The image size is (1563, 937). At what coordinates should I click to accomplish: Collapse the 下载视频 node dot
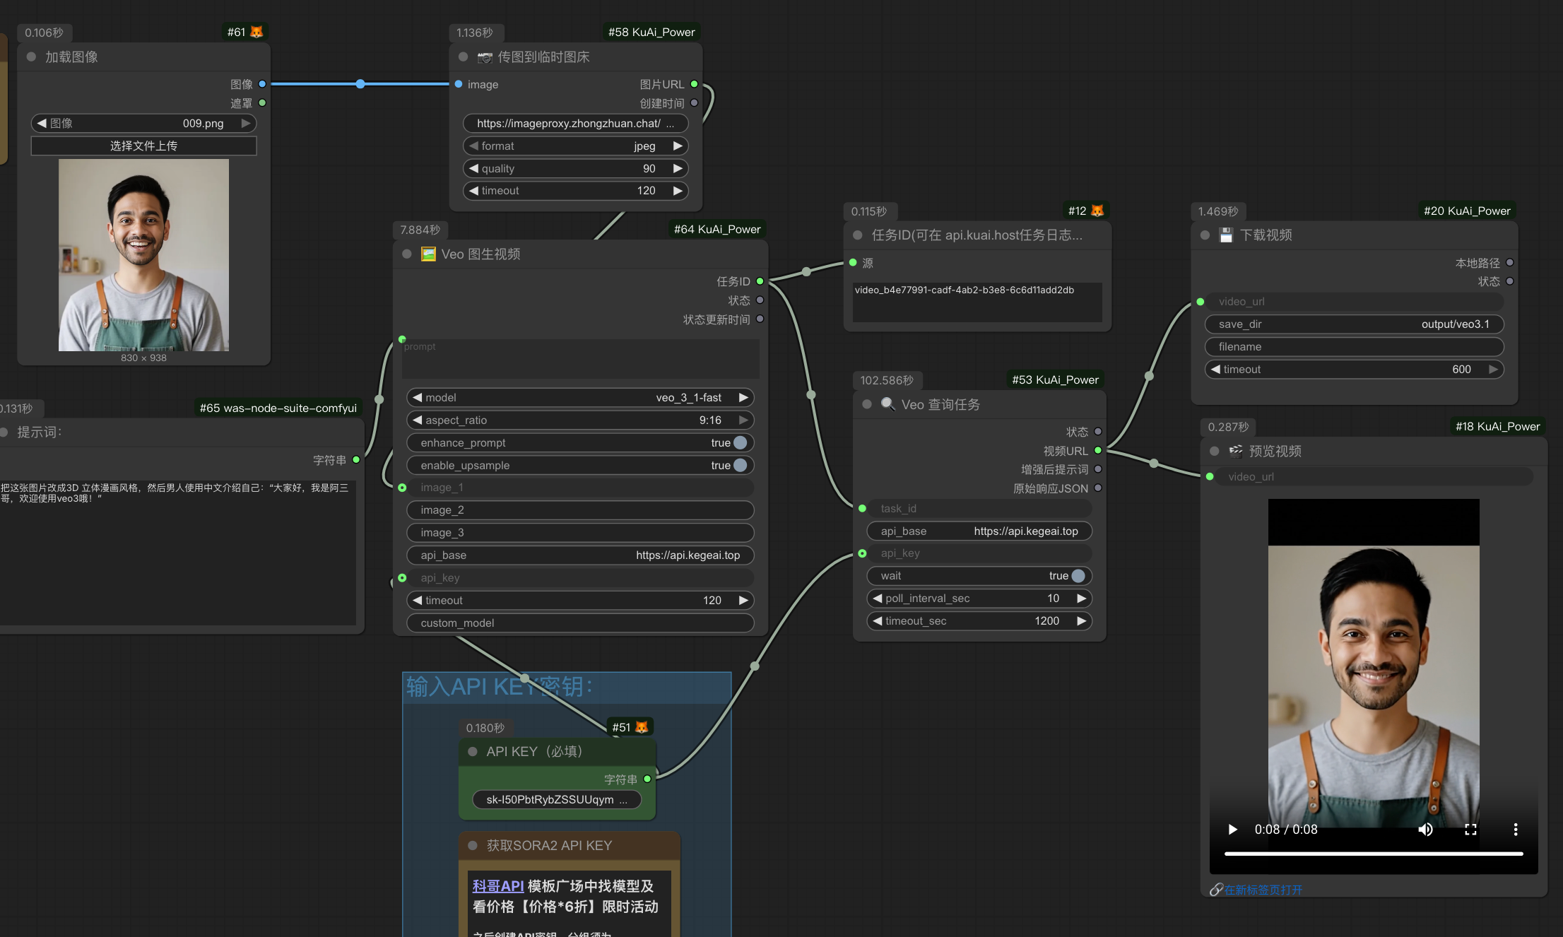[1205, 235]
